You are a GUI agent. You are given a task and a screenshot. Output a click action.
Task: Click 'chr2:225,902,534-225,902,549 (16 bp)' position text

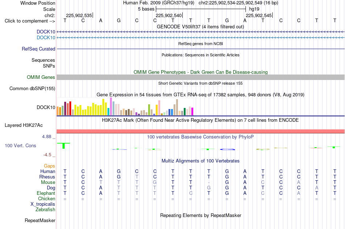pos(238,3)
